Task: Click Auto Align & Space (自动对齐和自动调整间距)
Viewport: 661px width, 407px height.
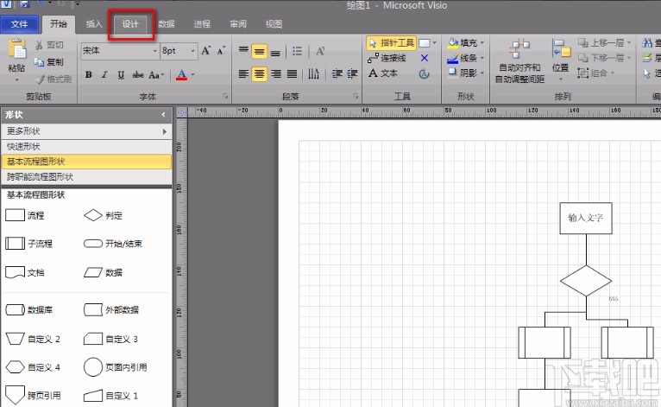Action: pos(519,61)
